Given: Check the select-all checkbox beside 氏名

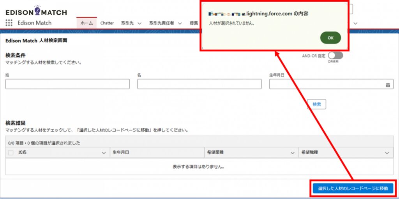Looking at the screenshot, I should coord(11,153).
